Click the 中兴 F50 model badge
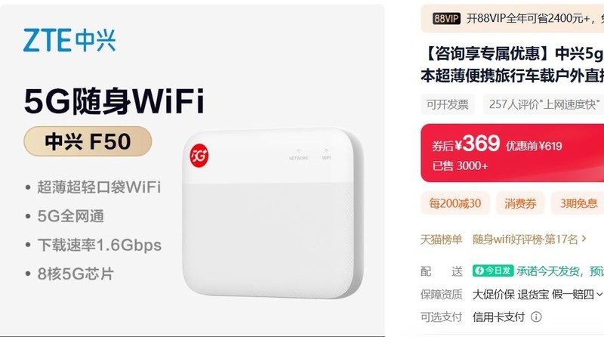The height and width of the screenshot is (337, 604). click(x=88, y=141)
